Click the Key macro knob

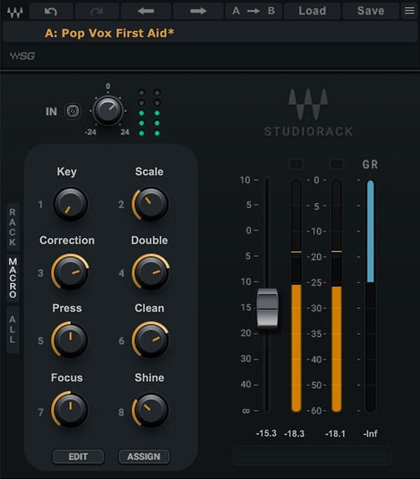click(70, 204)
